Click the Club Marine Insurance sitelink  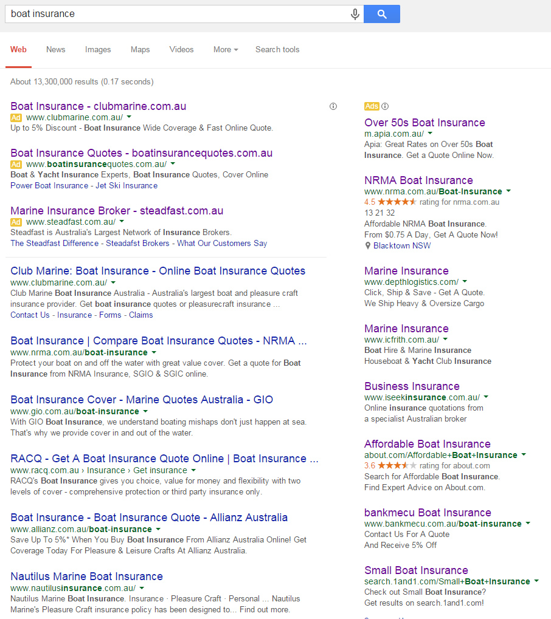[74, 315]
